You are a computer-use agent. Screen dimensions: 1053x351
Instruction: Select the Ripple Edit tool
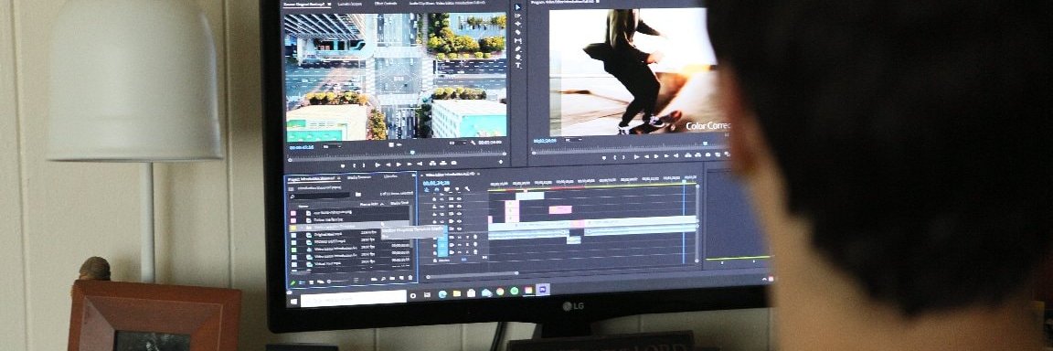[x=517, y=24]
